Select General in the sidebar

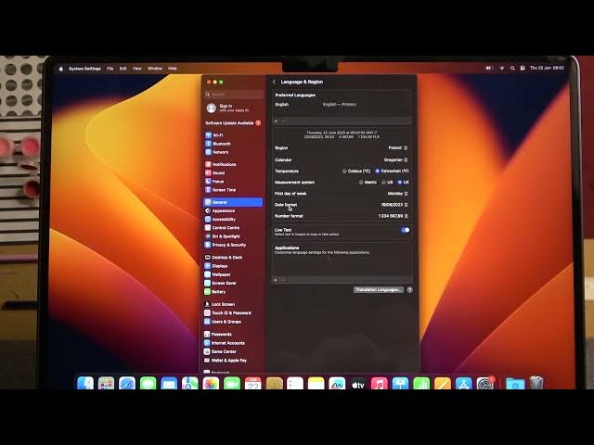pyautogui.click(x=233, y=202)
